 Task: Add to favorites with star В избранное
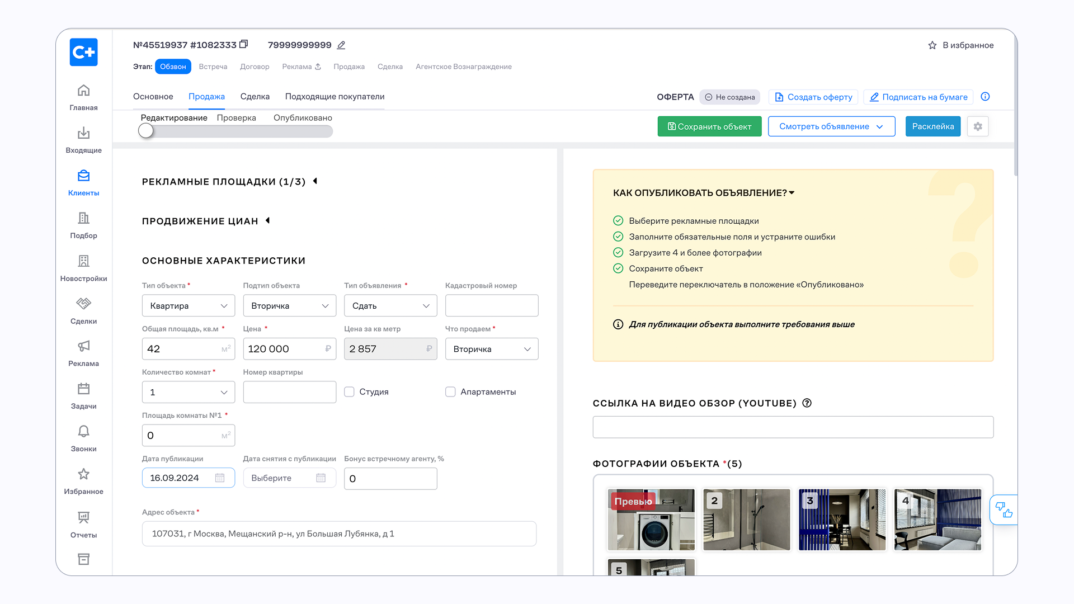(960, 45)
